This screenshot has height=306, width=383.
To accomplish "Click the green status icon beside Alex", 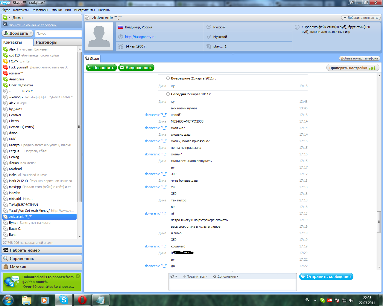I will [5, 49].
